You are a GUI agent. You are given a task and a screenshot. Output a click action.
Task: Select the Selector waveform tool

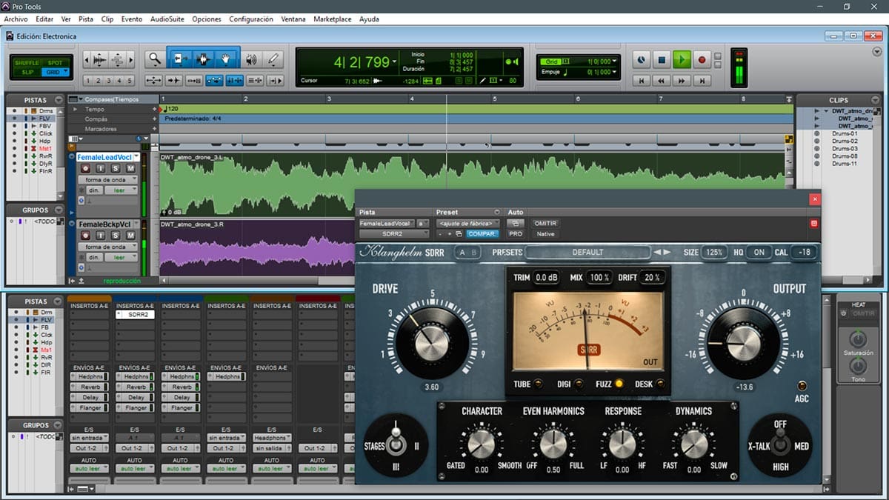tap(203, 59)
